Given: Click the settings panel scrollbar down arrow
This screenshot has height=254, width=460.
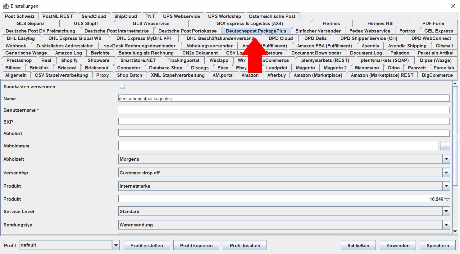Looking at the screenshot, I should [x=455, y=231].
